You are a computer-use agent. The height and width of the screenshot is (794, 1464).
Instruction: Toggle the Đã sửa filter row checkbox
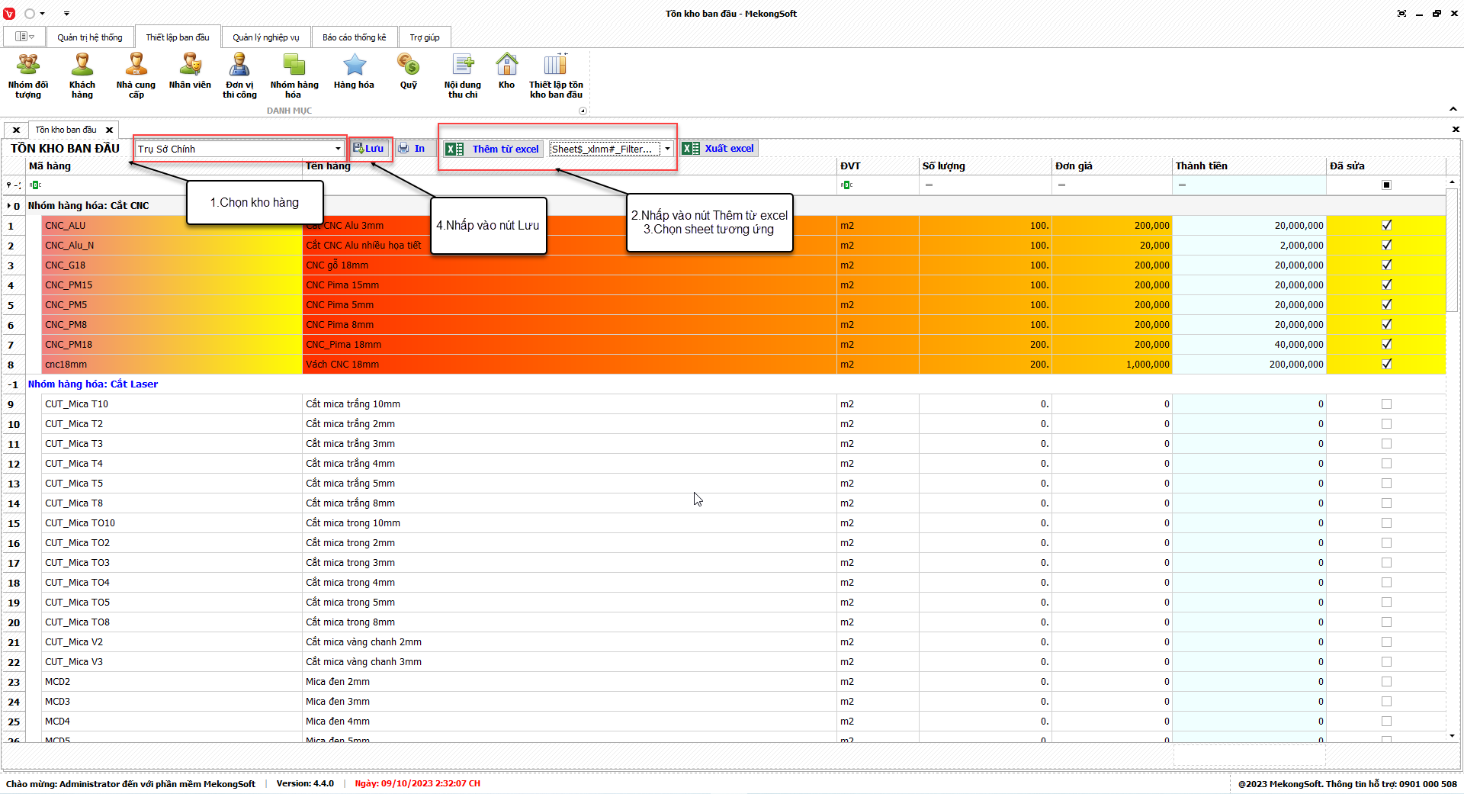pyautogui.click(x=1386, y=185)
